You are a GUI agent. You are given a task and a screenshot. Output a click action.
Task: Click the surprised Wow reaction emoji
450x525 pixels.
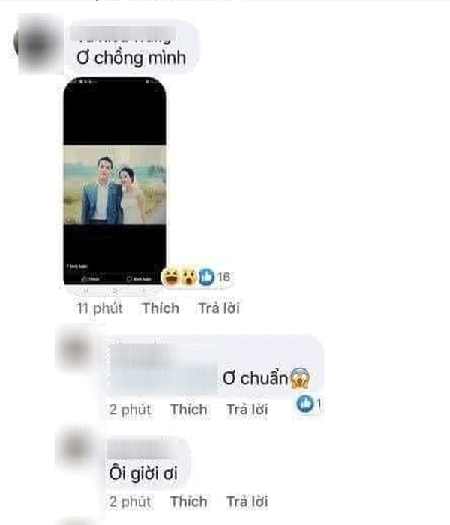189,277
